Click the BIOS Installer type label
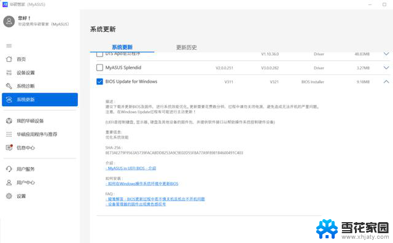The image size is (393, 243). point(313,82)
